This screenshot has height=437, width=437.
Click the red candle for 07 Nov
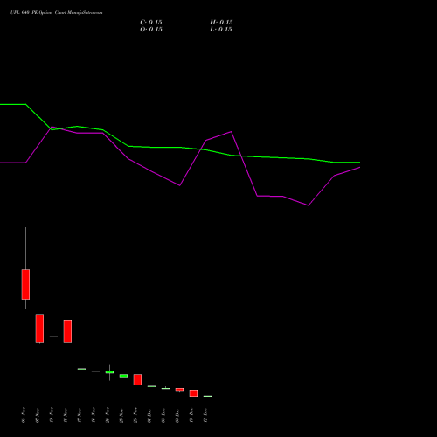(39, 328)
